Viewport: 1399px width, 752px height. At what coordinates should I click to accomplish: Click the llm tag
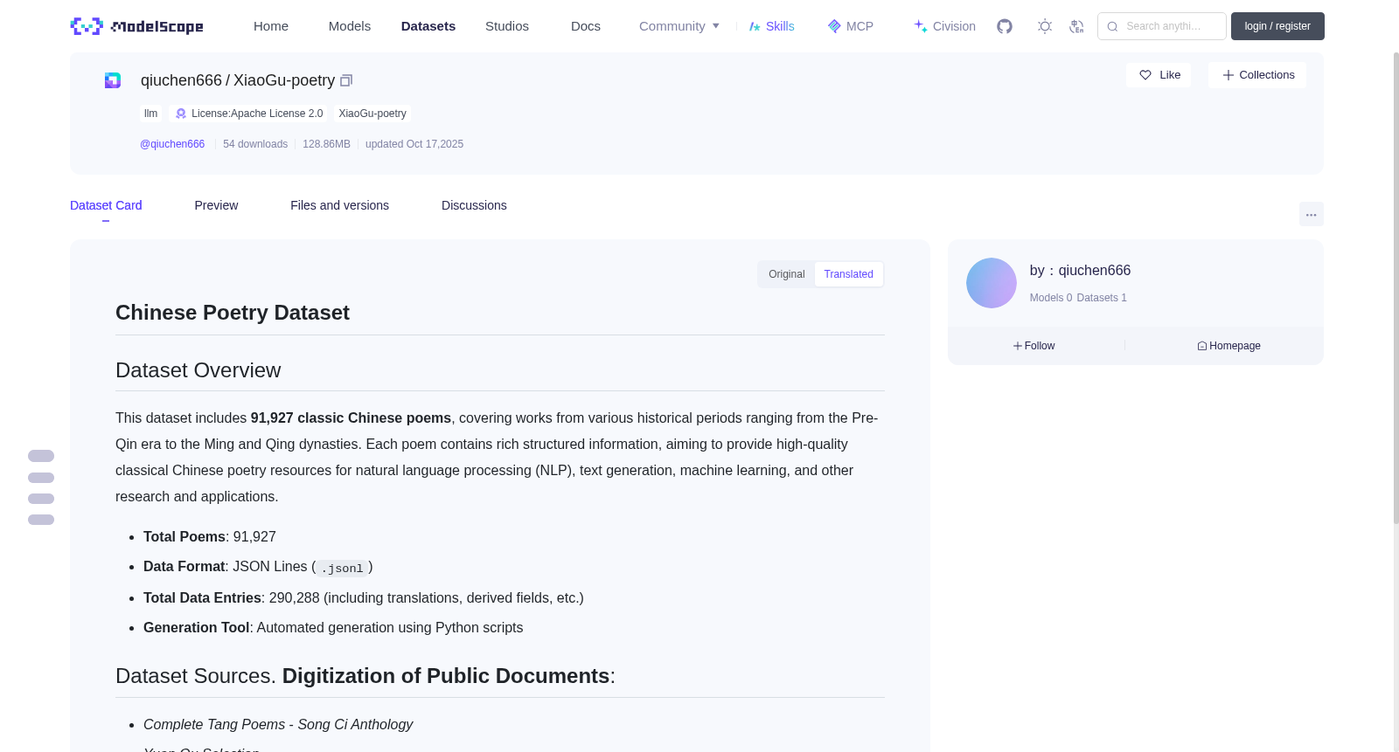pyautogui.click(x=151, y=114)
